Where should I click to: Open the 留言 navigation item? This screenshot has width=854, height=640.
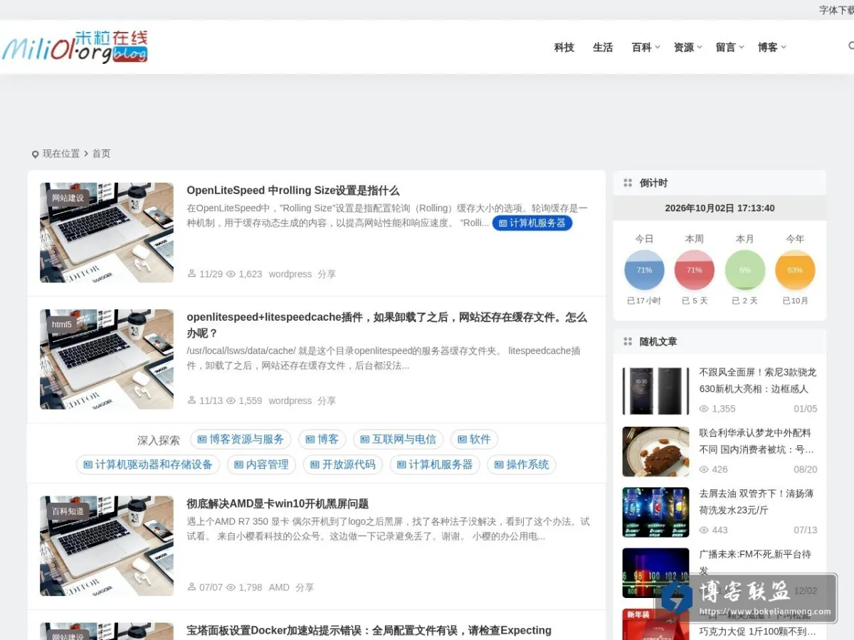(x=725, y=47)
